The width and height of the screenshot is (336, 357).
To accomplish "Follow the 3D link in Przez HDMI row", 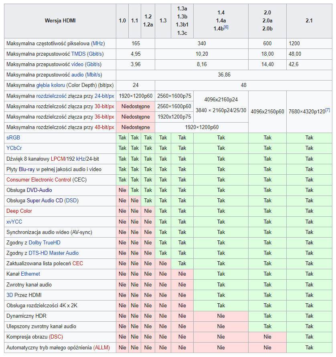I will 10,296.
